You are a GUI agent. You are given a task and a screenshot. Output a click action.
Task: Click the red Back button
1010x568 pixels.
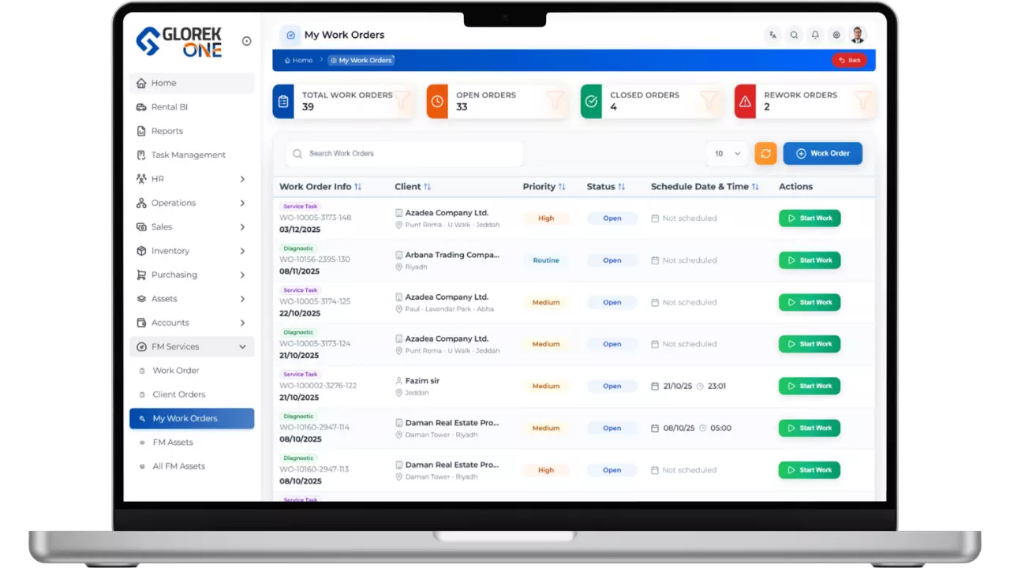pos(849,60)
